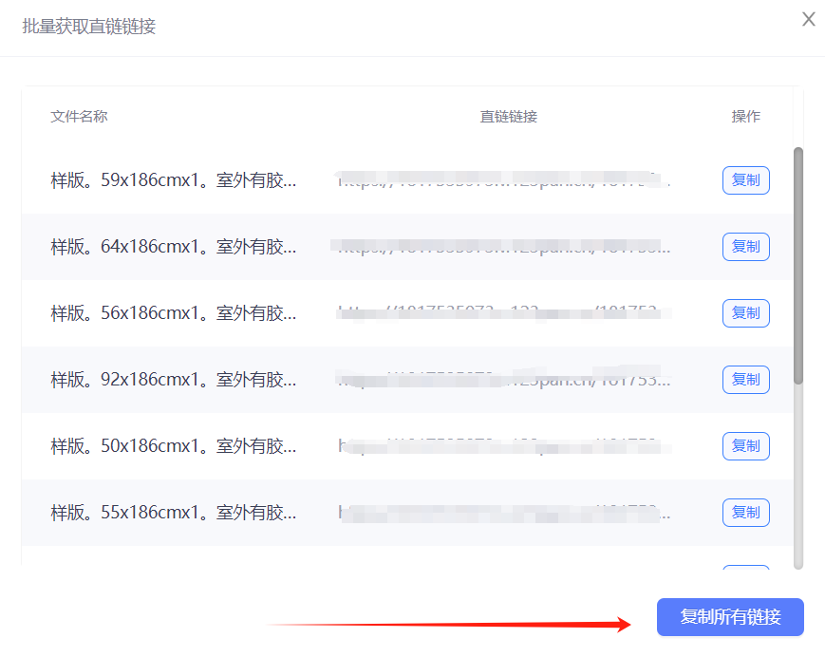Click the 样版。56x186cmx1 file name
The width and height of the screenshot is (825, 657).
(173, 313)
